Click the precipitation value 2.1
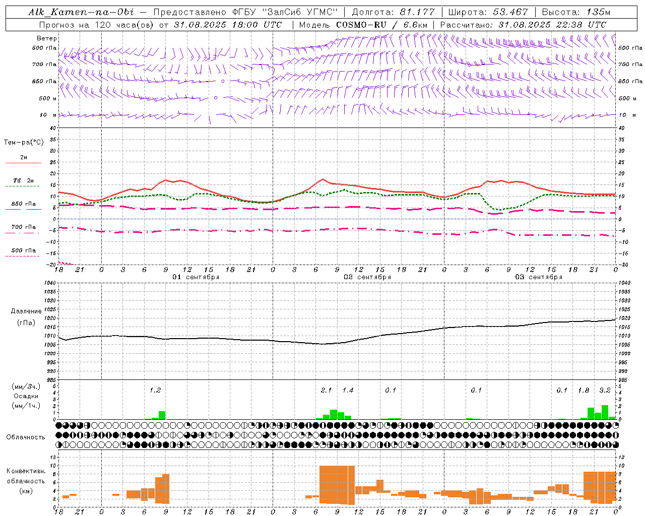Screen dimensions: 645x516 pyautogui.click(x=327, y=390)
